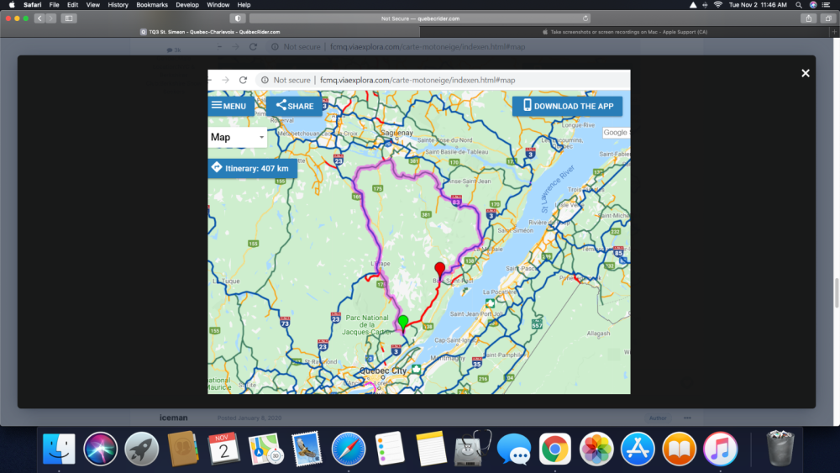Show the Safari tab overview

(x=828, y=18)
